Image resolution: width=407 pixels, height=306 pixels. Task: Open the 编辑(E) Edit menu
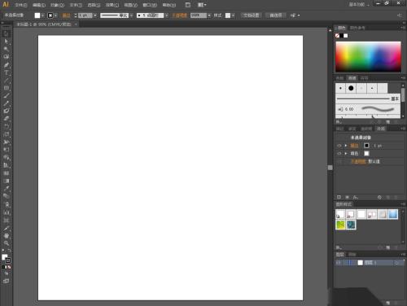[x=39, y=5]
